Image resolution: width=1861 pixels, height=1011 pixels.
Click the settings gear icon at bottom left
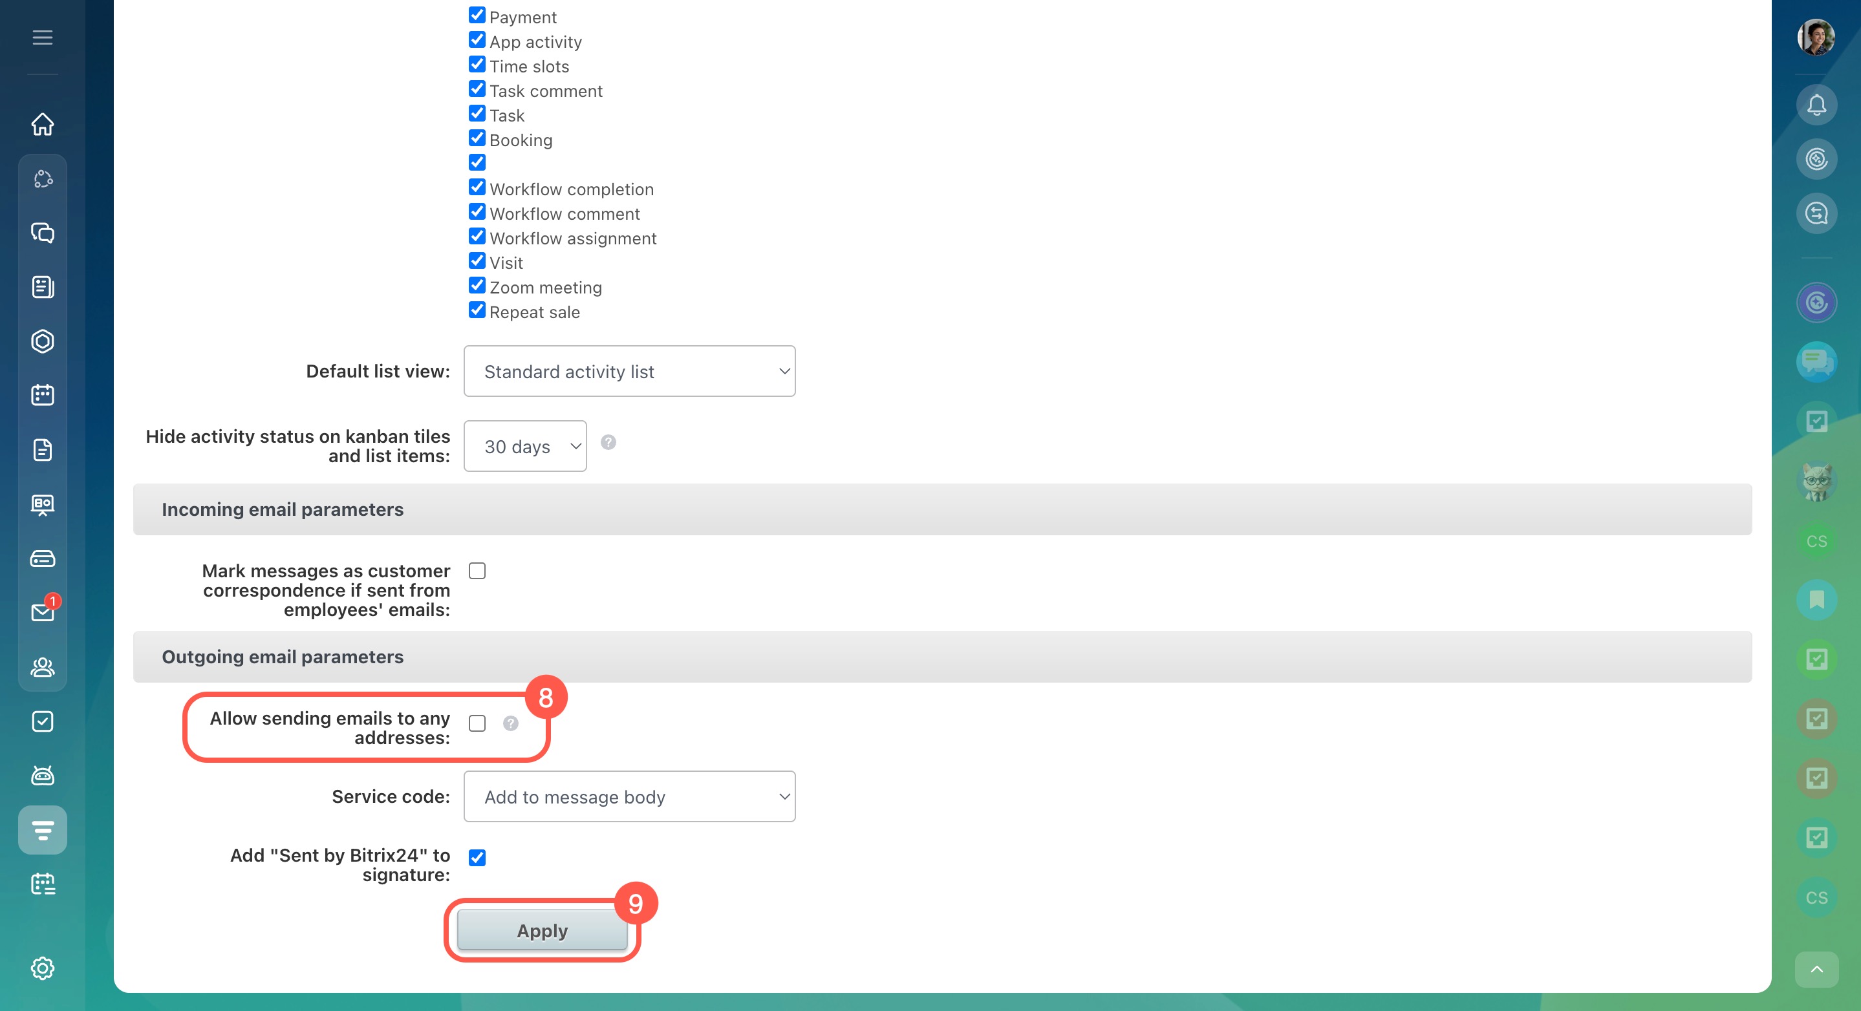[x=43, y=968]
